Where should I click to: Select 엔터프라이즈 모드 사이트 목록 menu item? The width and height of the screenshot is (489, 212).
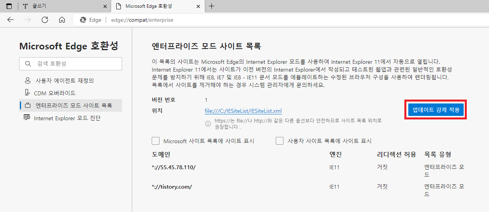[71, 105]
